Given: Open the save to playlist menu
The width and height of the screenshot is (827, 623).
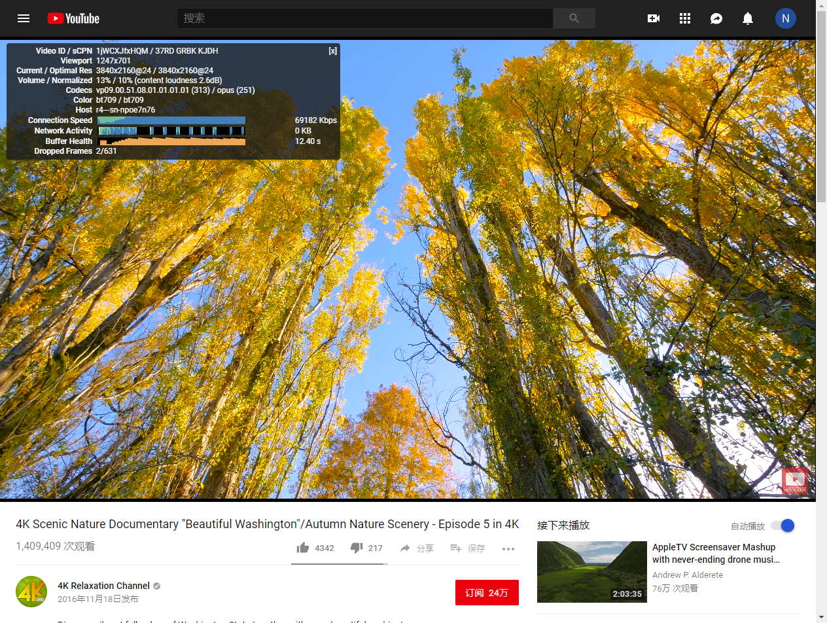Looking at the screenshot, I should [467, 548].
